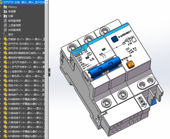Click the icon beside (-) 连接手柄<1>
Image resolution: width=170 pixels, height=139 pixels.
pos(5,71)
